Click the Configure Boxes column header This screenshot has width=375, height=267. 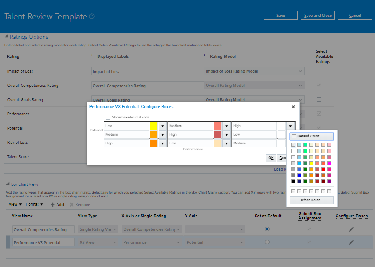351,216
